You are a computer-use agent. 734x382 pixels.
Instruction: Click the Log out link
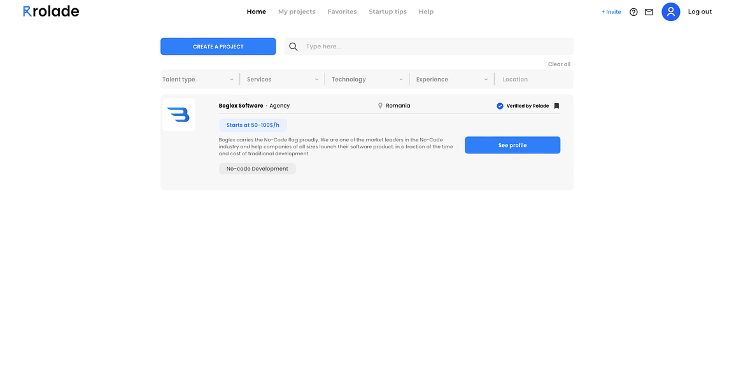(700, 11)
